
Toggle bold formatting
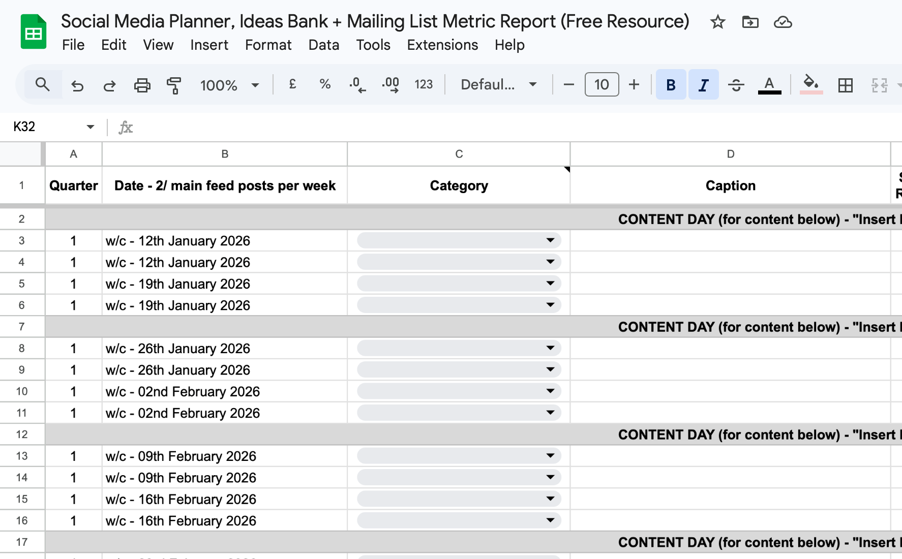671,84
